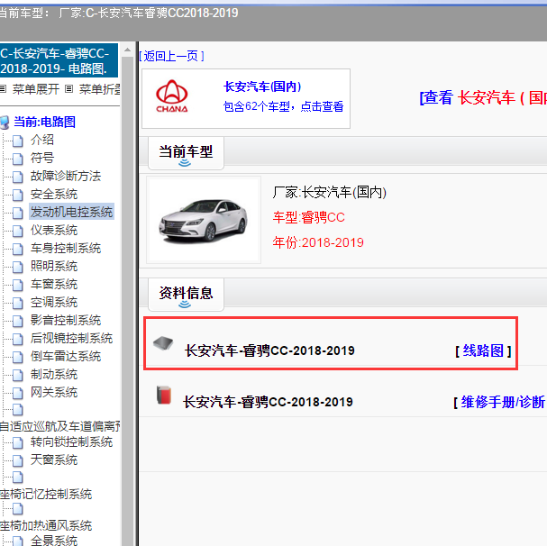Click 包含62个车型，点击查看 link
The height and width of the screenshot is (546, 547).
tap(283, 106)
